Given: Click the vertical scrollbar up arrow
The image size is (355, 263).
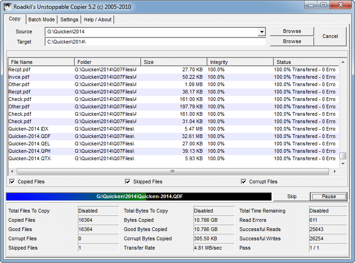Looking at the screenshot, I should 343,62.
